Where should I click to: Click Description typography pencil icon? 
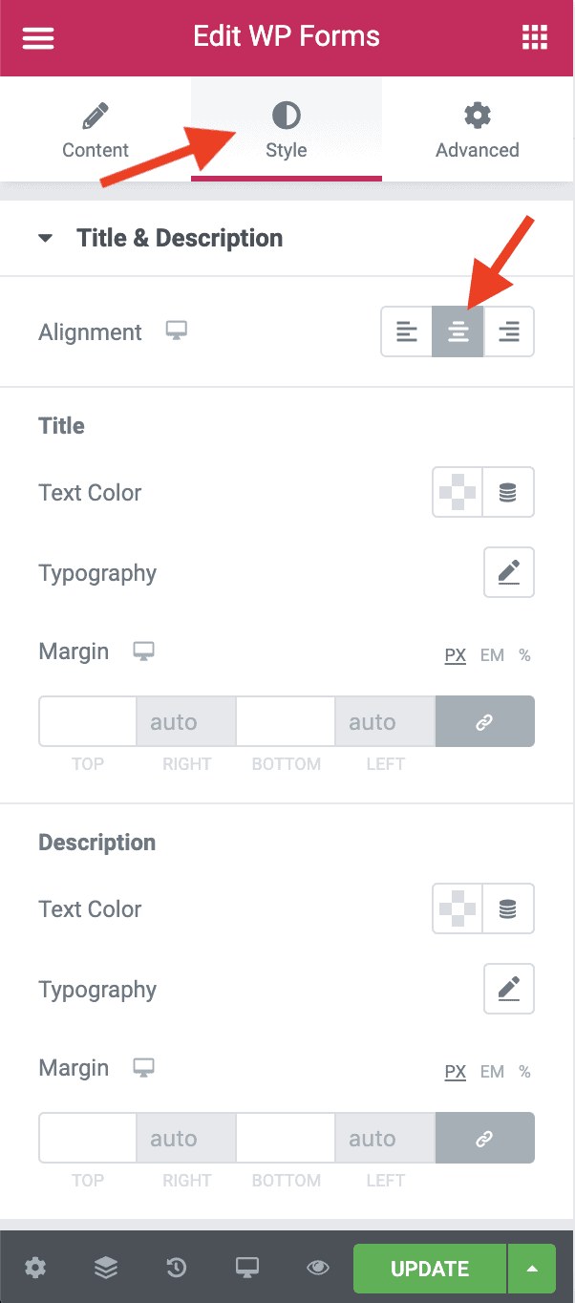[x=508, y=989]
